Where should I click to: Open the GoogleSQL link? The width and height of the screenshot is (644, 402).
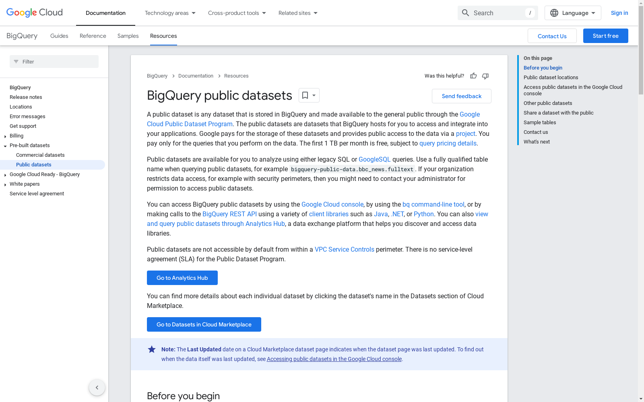click(375, 160)
